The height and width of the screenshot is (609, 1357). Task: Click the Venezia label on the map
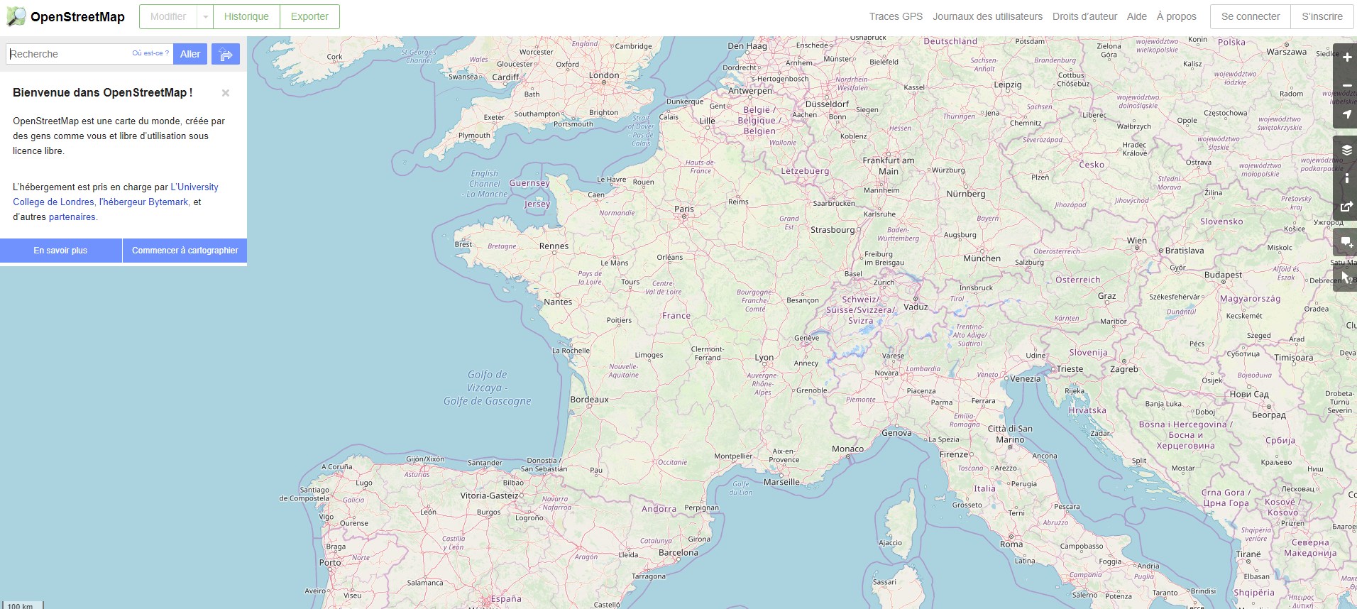1026,379
